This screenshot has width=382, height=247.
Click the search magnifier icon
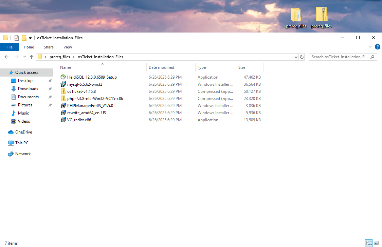tap(372, 57)
